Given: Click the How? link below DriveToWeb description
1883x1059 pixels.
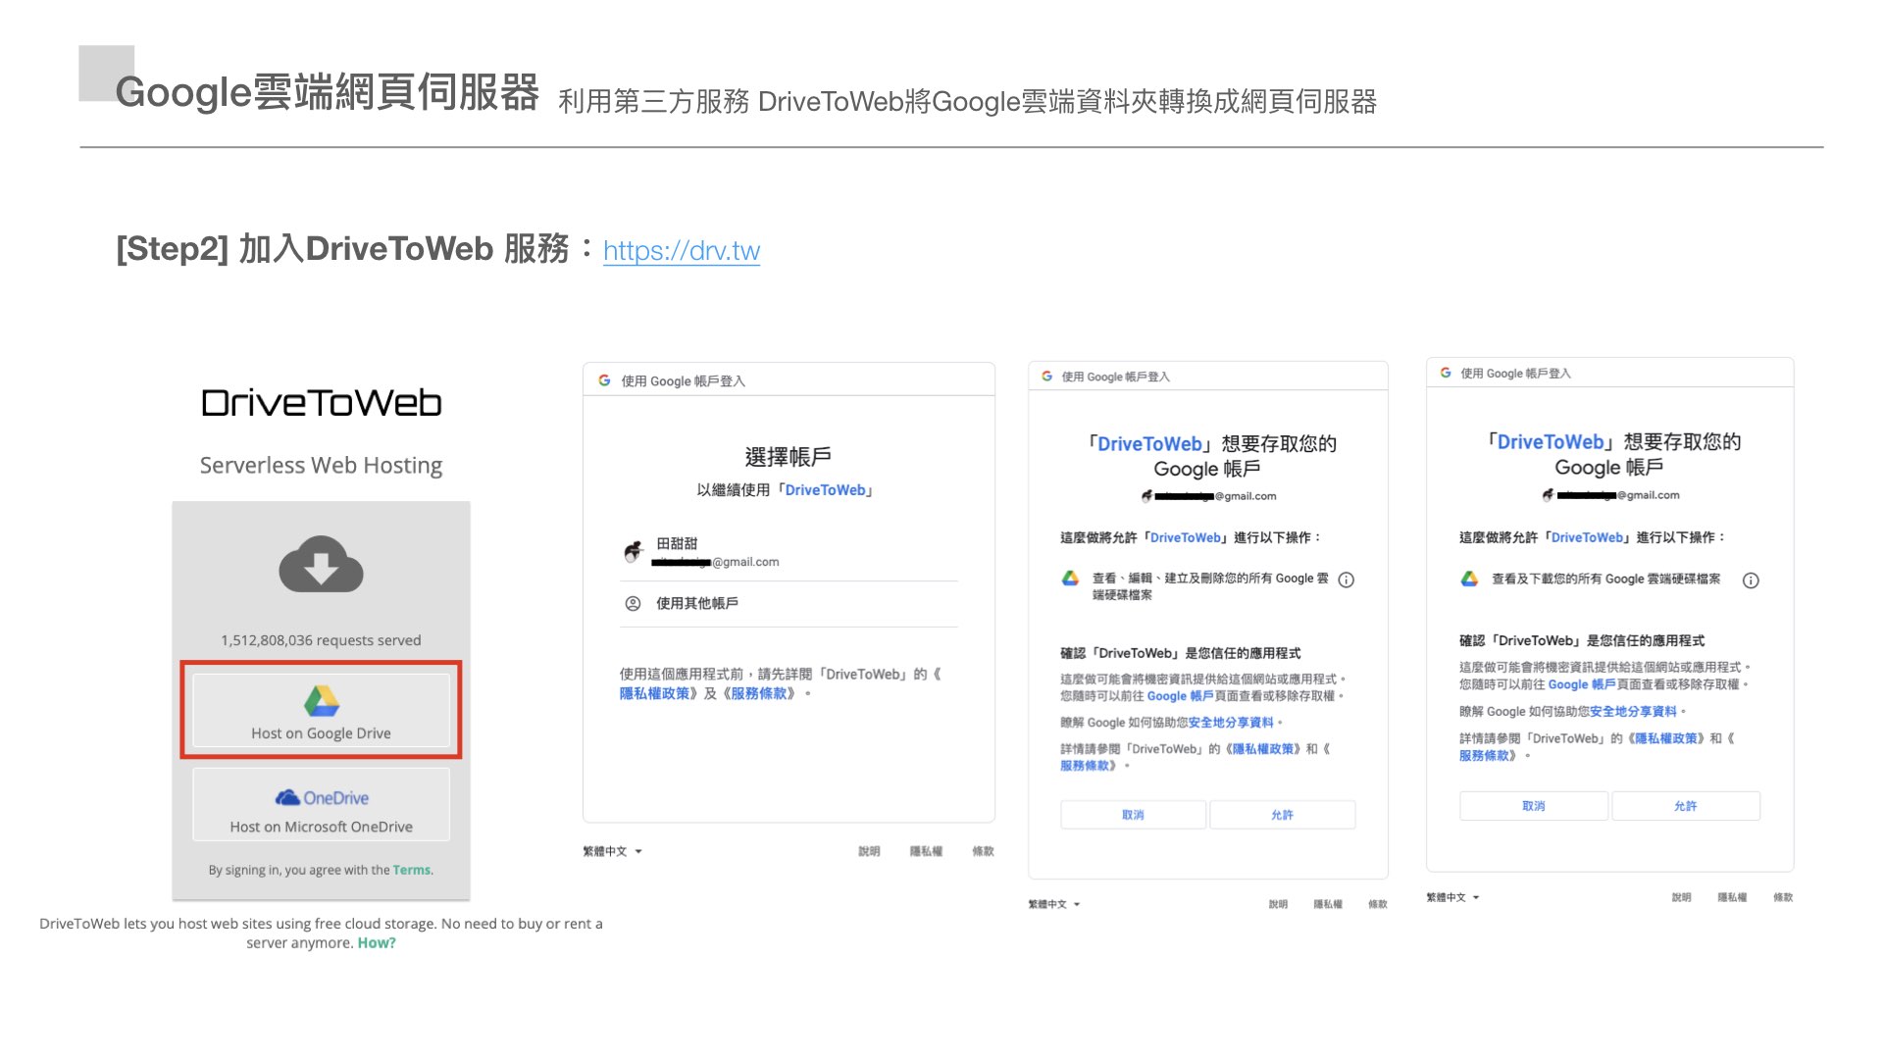Looking at the screenshot, I should (x=377, y=942).
